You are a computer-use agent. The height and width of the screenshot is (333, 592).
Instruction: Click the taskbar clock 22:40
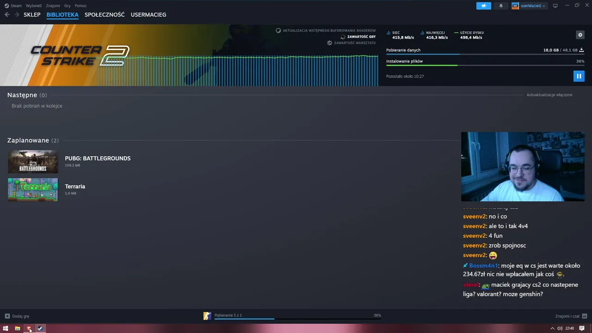pos(570,328)
